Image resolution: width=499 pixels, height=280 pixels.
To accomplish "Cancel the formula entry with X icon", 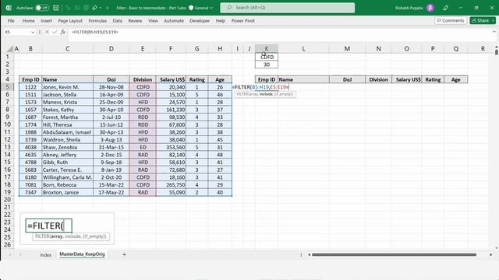I will 47,32.
